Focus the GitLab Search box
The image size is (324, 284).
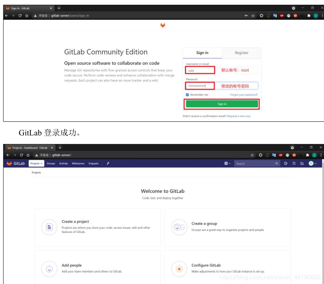point(257,164)
